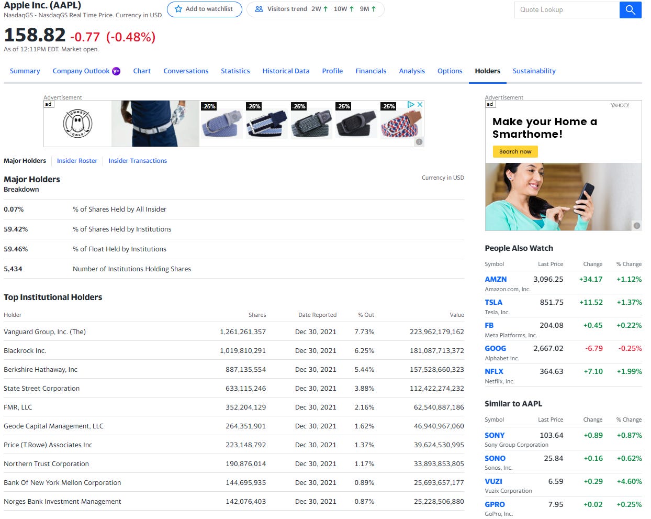
Task: Switch to the Profile tab
Action: click(332, 71)
